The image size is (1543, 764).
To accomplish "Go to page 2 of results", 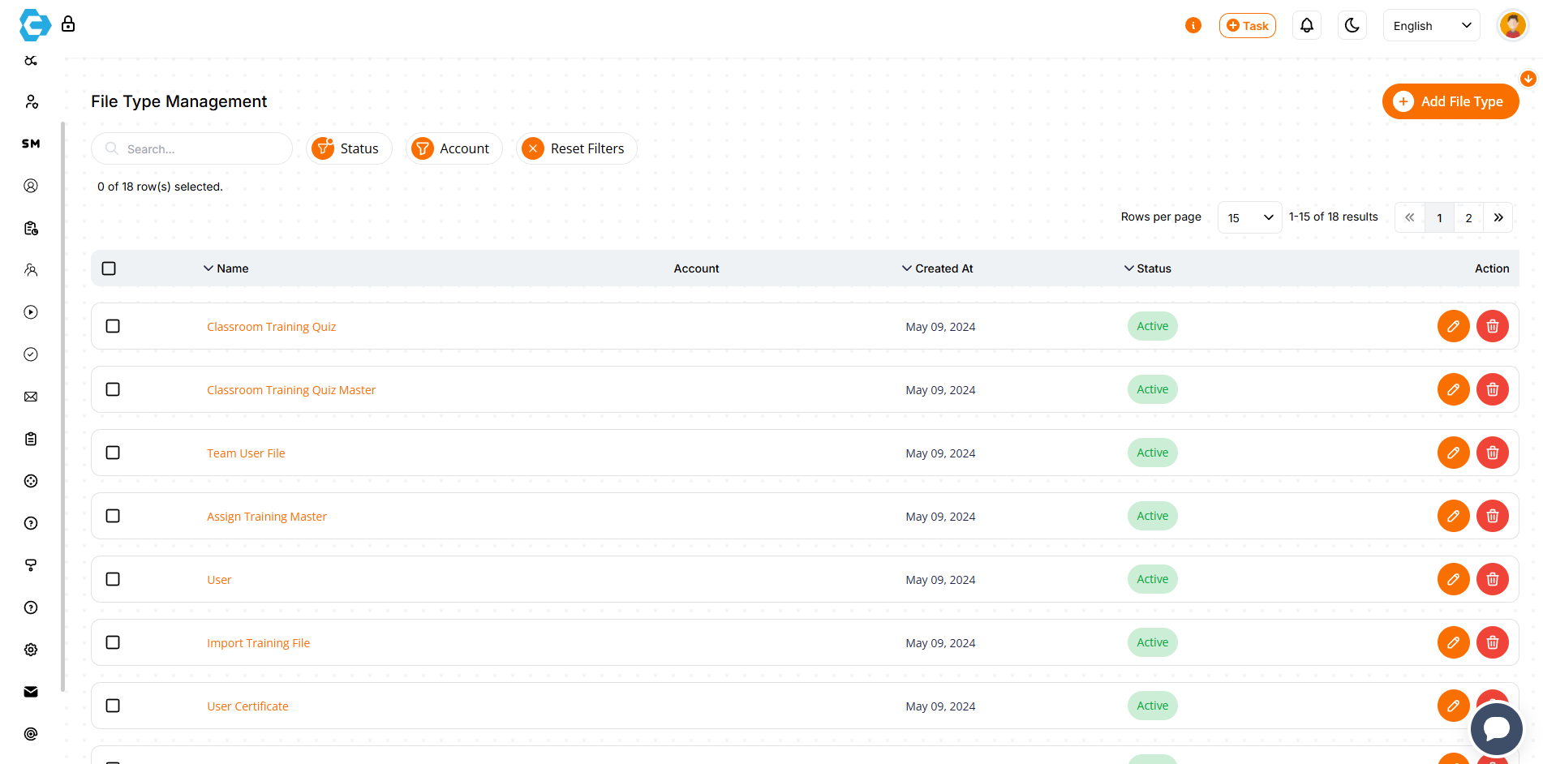I will click(x=1468, y=217).
